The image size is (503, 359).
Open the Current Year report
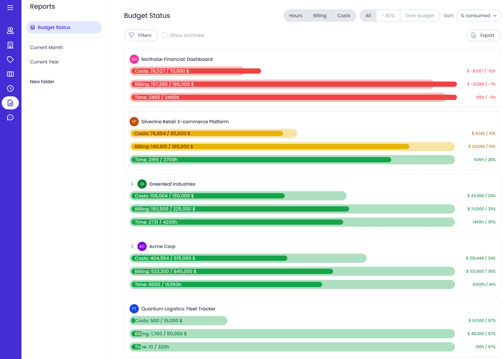[45, 62]
